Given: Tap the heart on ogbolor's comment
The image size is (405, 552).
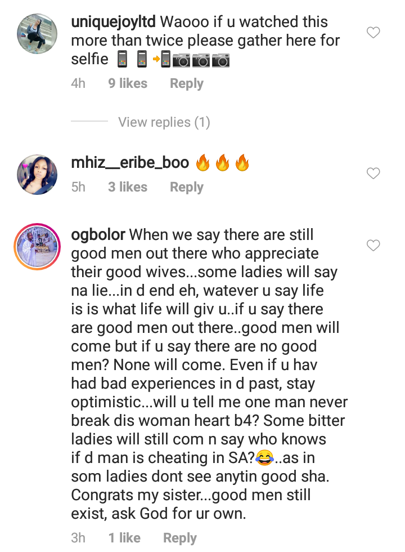Looking at the screenshot, I should pos(373,245).
